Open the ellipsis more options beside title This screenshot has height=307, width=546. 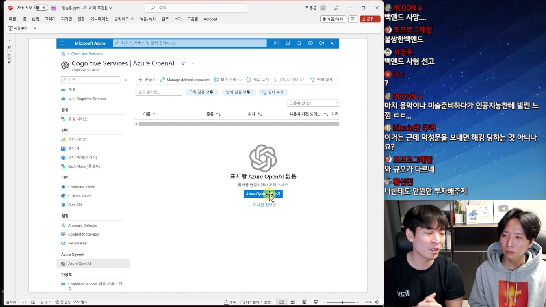tap(193, 63)
